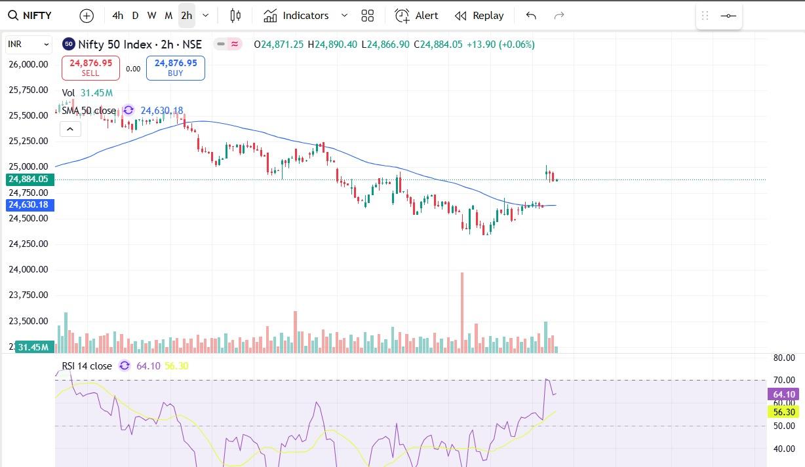
Task: Grab the floating drawing toolbar handle
Action: (x=705, y=15)
